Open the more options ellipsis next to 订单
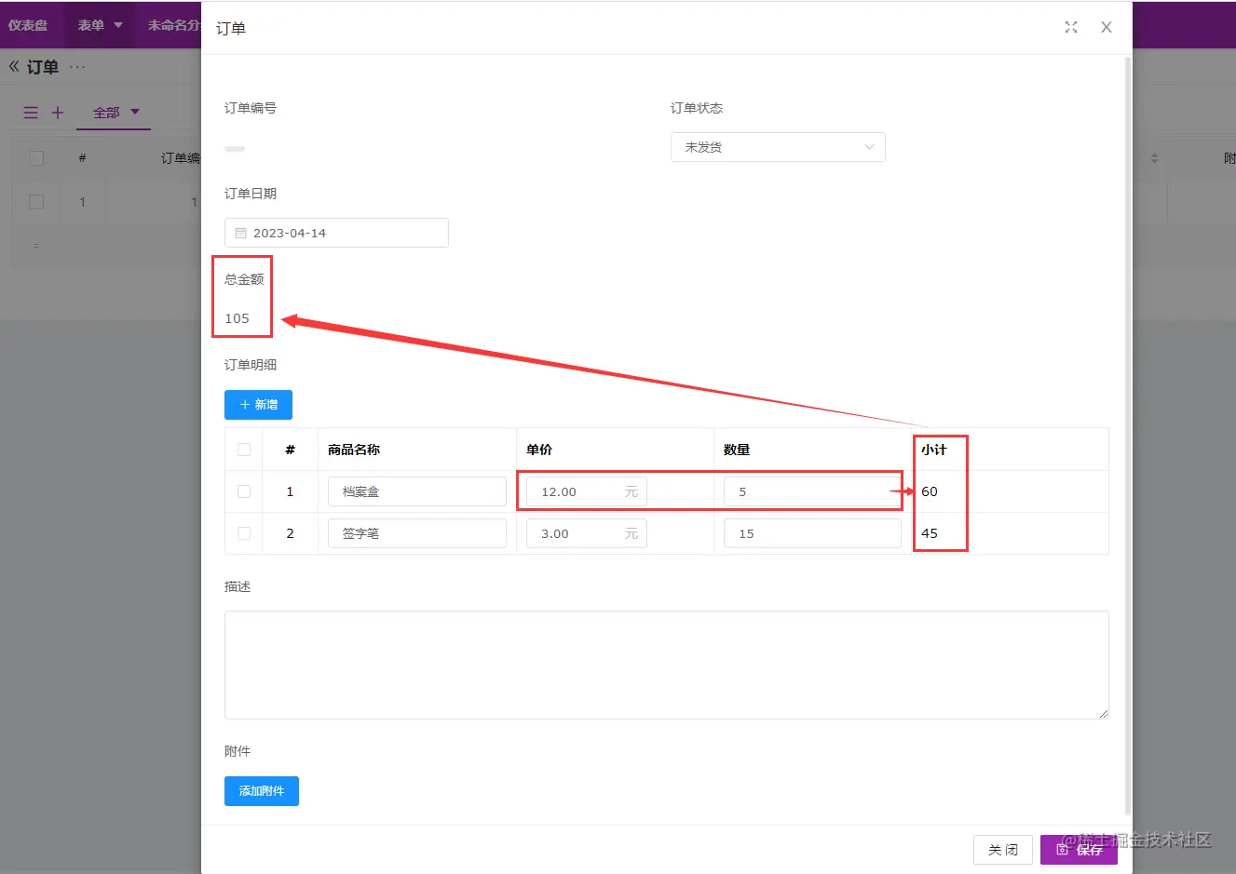 tap(77, 67)
